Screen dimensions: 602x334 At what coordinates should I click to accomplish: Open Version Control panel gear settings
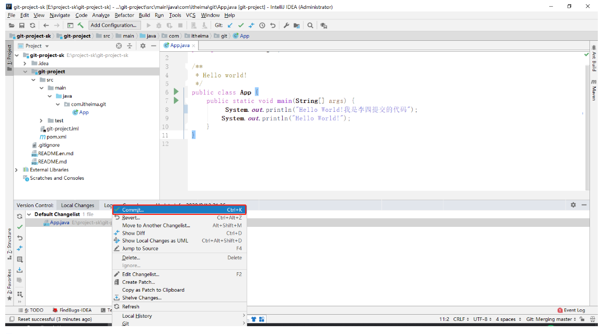point(573,205)
